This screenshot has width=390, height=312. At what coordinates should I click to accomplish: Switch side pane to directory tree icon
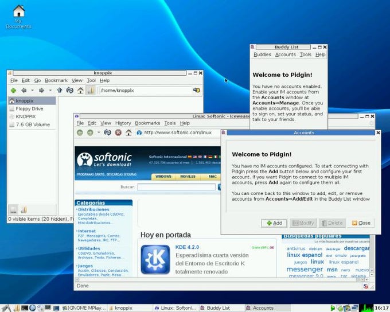pyautogui.click(x=24, y=209)
